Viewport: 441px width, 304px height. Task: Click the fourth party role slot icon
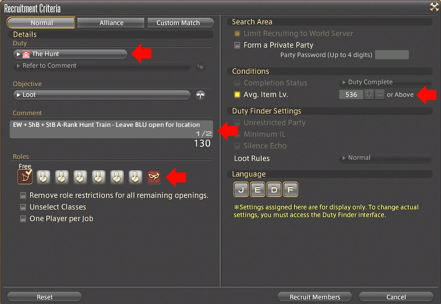(x=80, y=177)
